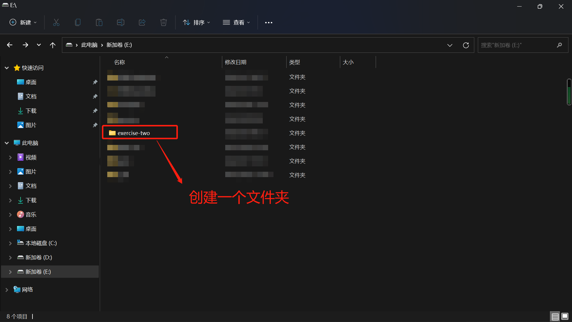Expand the 本地磁盘 (C:) tree node

10,243
